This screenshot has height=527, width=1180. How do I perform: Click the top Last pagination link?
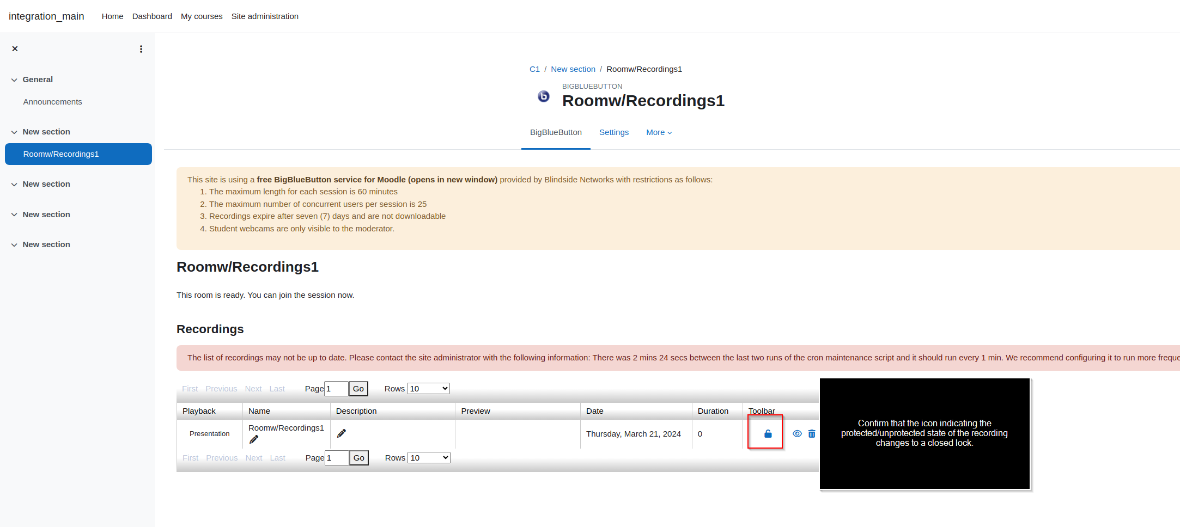coord(277,389)
